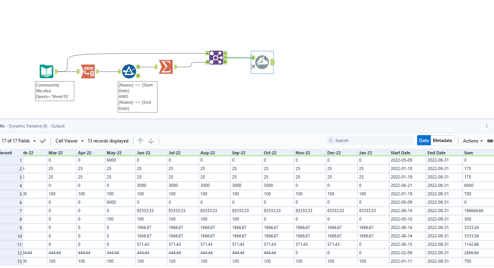Click the Filter tool's True output anchor

point(138,67)
